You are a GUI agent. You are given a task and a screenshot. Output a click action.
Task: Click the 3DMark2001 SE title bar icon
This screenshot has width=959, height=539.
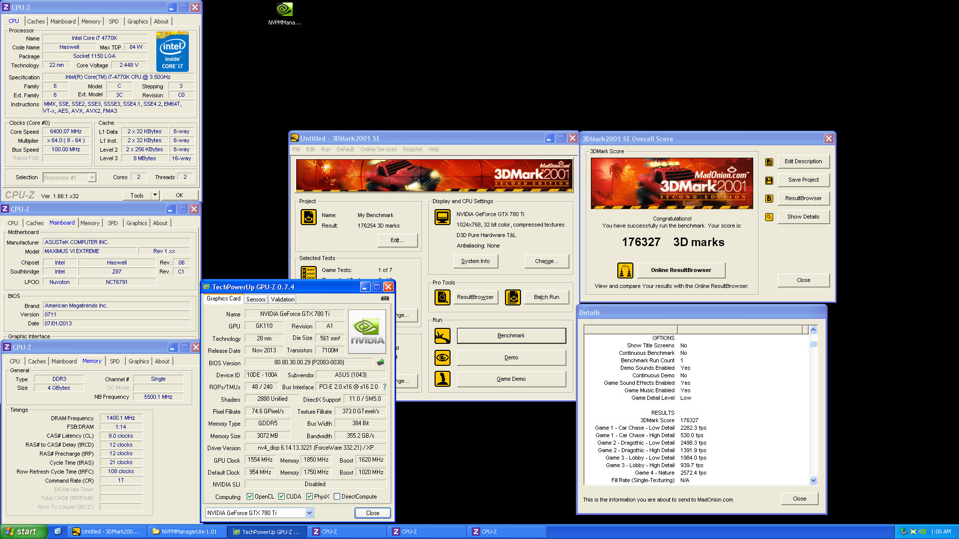tap(295, 138)
